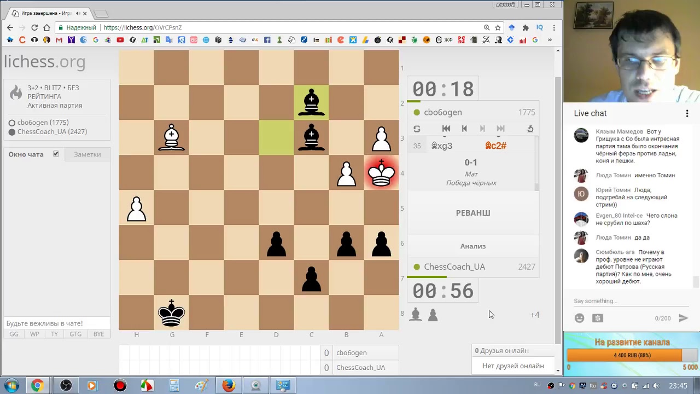Switch to the Заметки notes tab
700x394 pixels.
pyautogui.click(x=87, y=154)
